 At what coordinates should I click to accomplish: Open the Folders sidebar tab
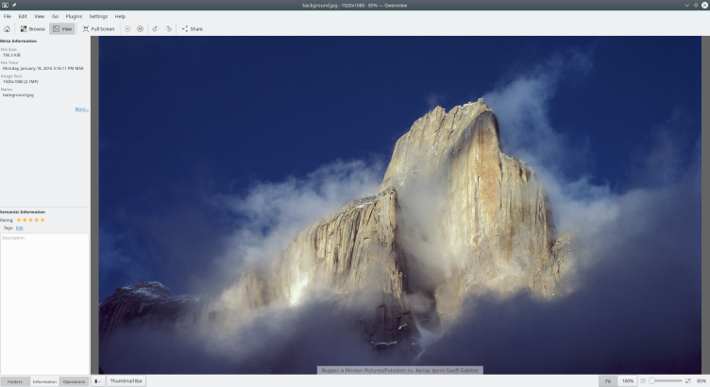click(14, 381)
